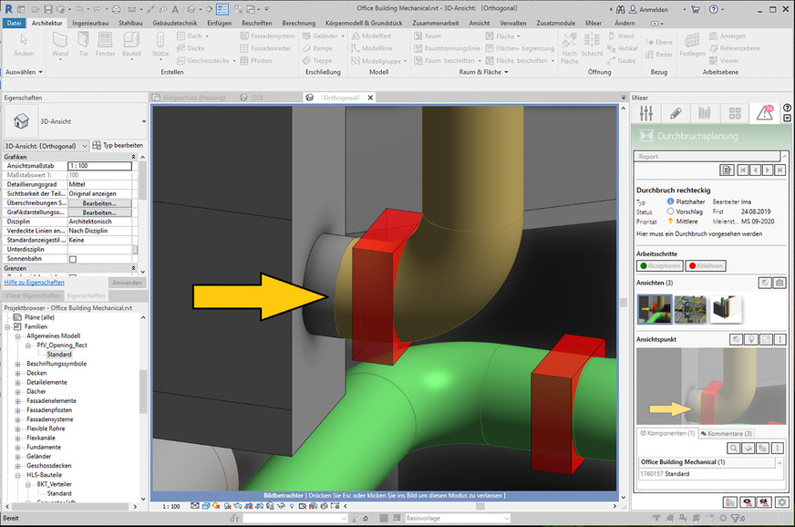Open the 3D-Ansicht (Orthogonal) type dropdown
Viewport: 795px width, 527px height.
(x=85, y=145)
